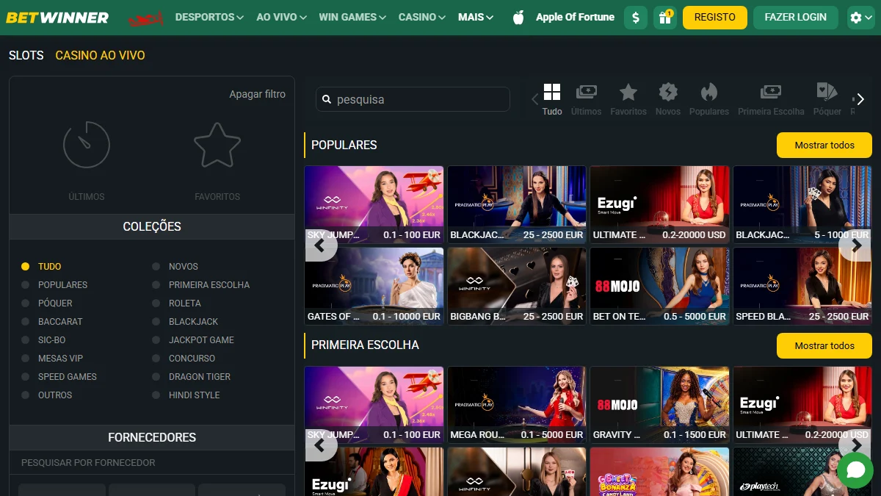This screenshot has height=496, width=881.
Task: Open the settings gear menu
Action: (x=860, y=18)
